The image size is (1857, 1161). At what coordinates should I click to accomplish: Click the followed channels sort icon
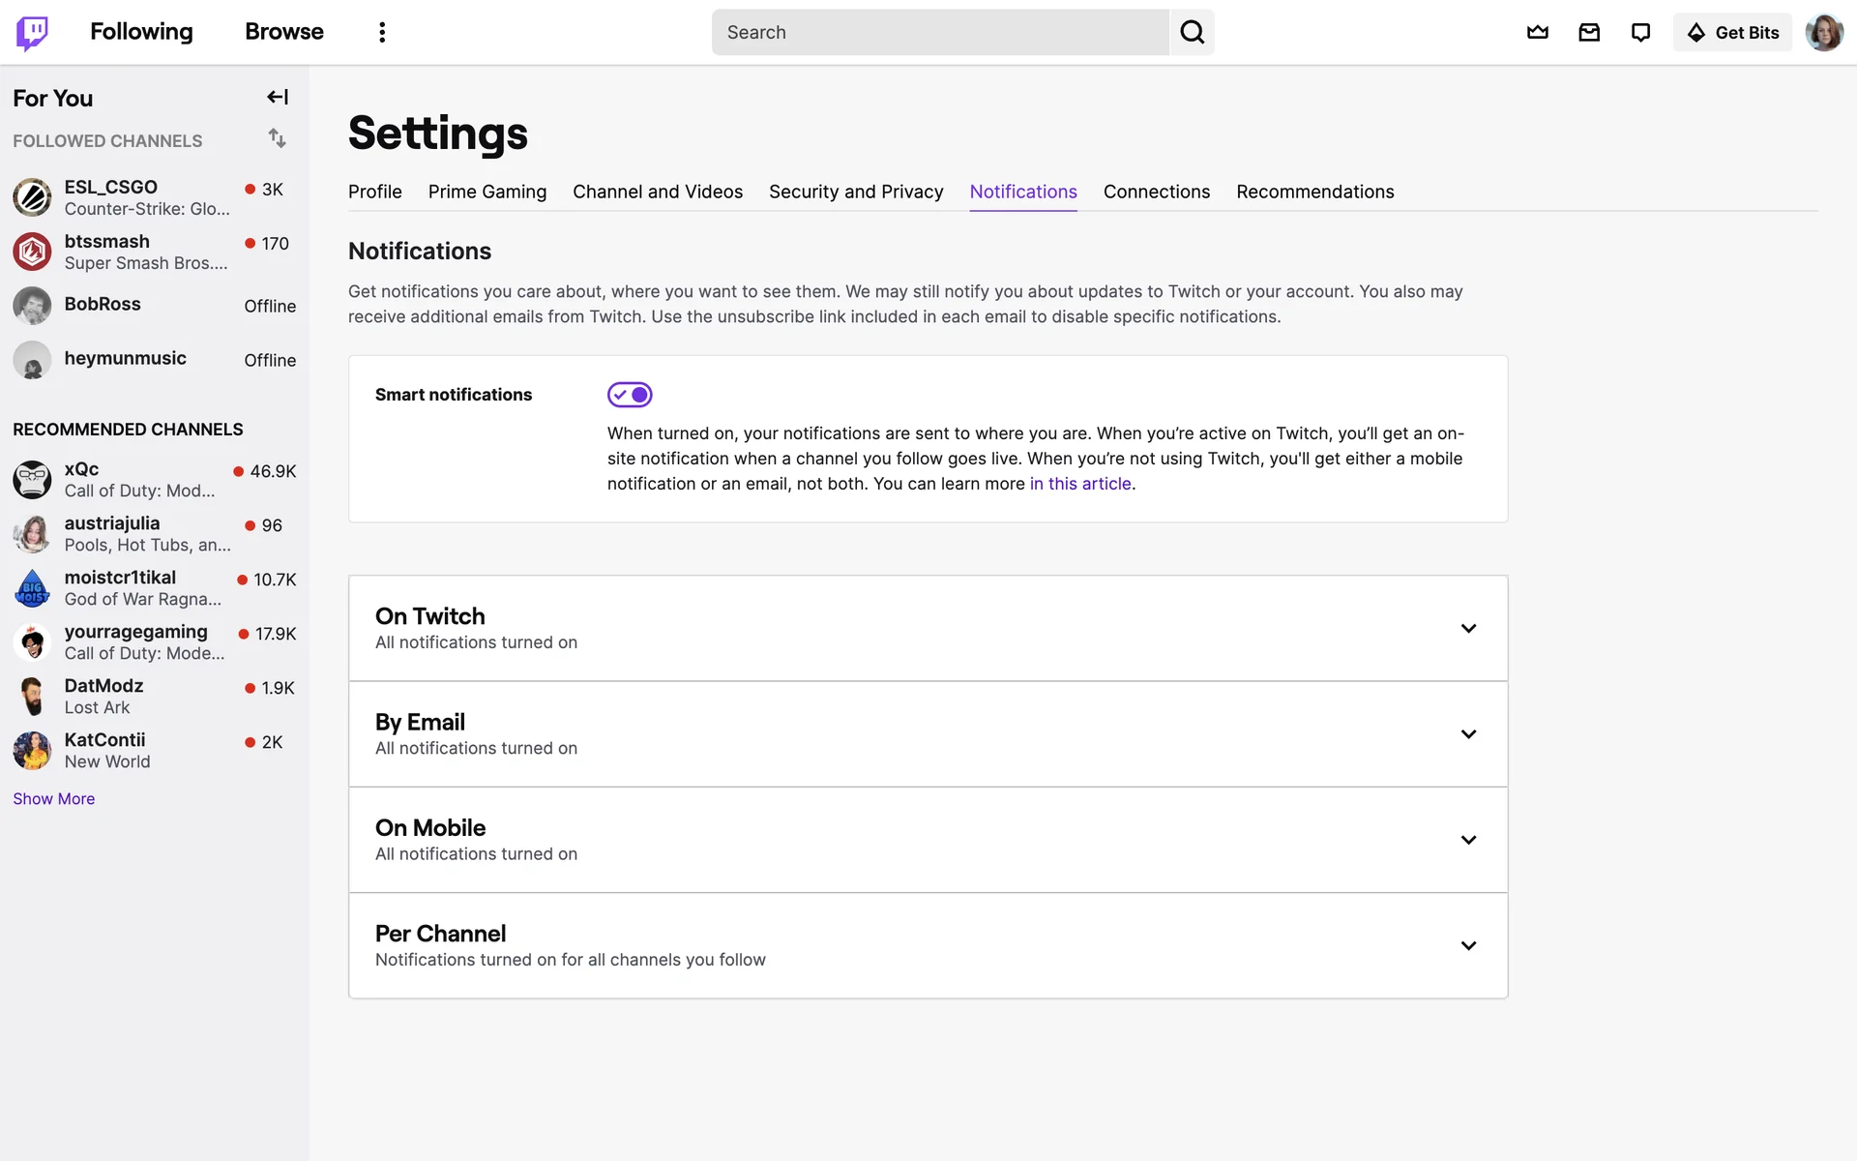pos(278,138)
